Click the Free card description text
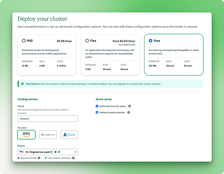The height and width of the screenshot is (174, 224). [174, 52]
